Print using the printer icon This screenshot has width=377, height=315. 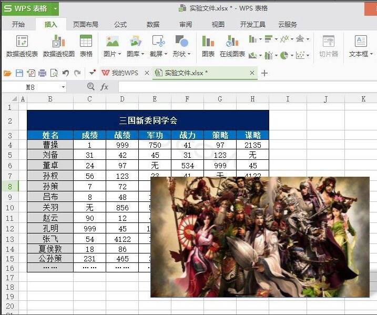[42, 73]
